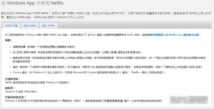Click the sentence 本小節詳細說明從 Windows 市集下載的
Viewport: 214px width, 109px height.
click(37, 35)
